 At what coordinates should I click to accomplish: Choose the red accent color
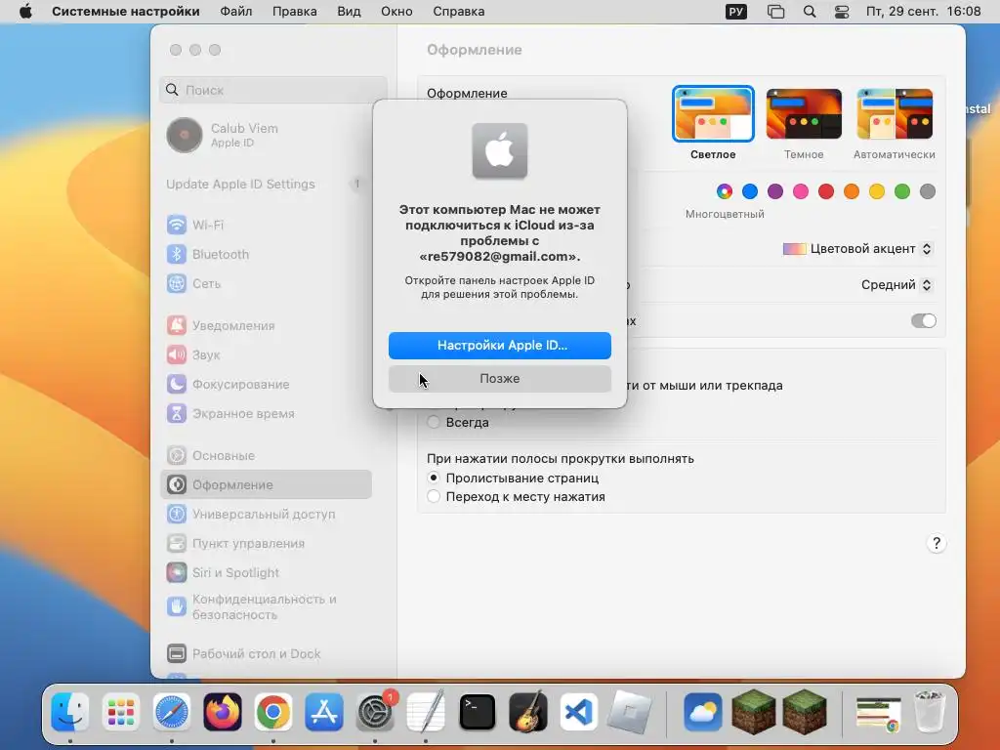click(x=826, y=191)
